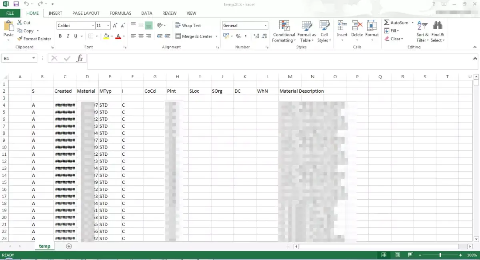This screenshot has width=480, height=260.
Task: Toggle Wrap Text
Action: click(x=188, y=26)
